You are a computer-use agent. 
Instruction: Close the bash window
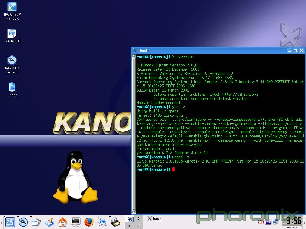(301, 51)
